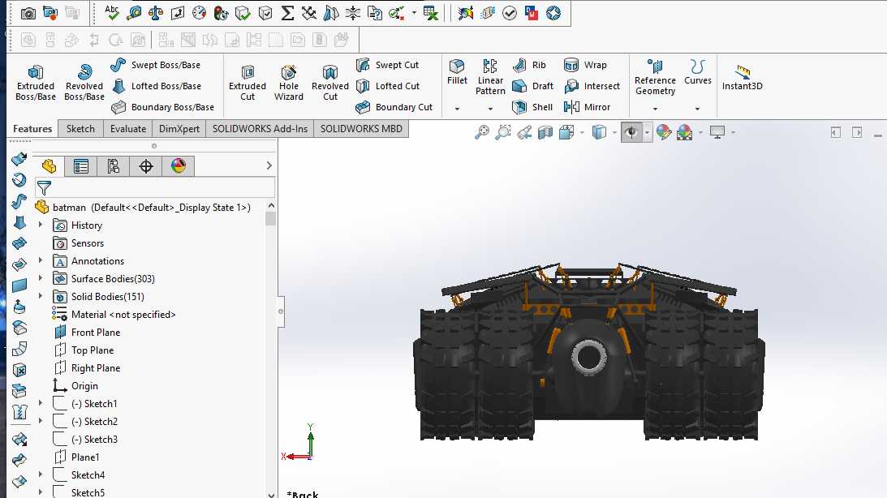This screenshot has width=887, height=498.
Task: Expand Reference Geometry dropdown arrow
Action: coord(655,109)
